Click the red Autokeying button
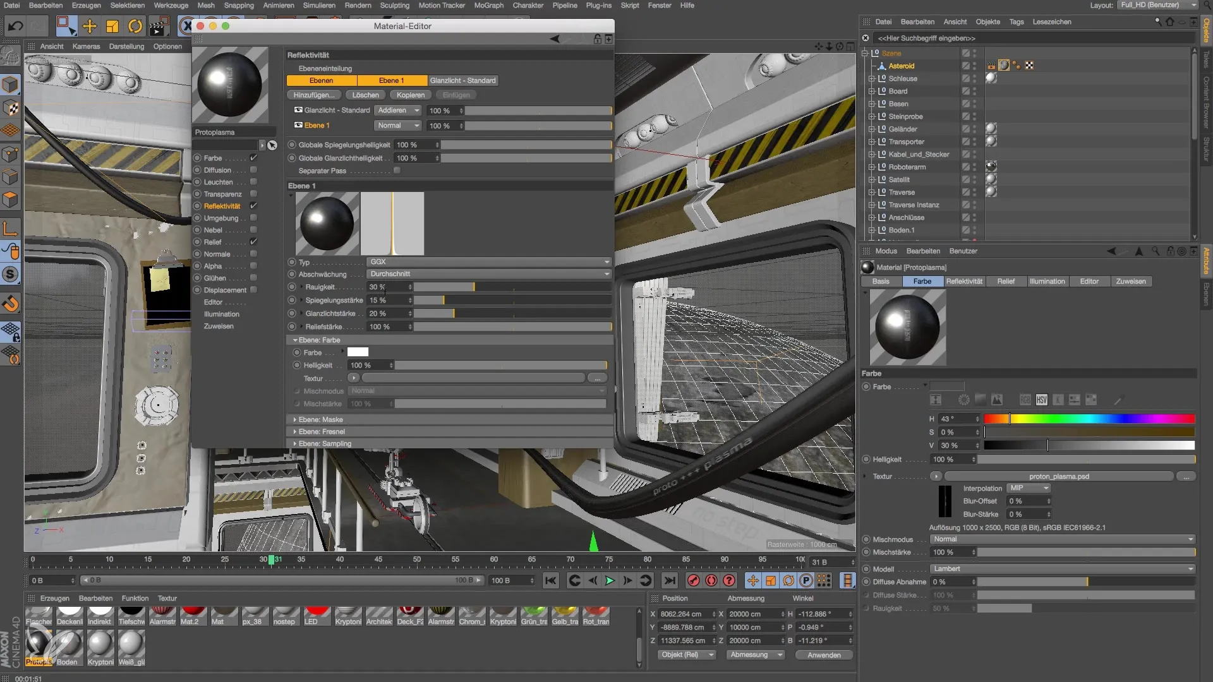Viewport: 1213px width, 682px height. click(711, 580)
